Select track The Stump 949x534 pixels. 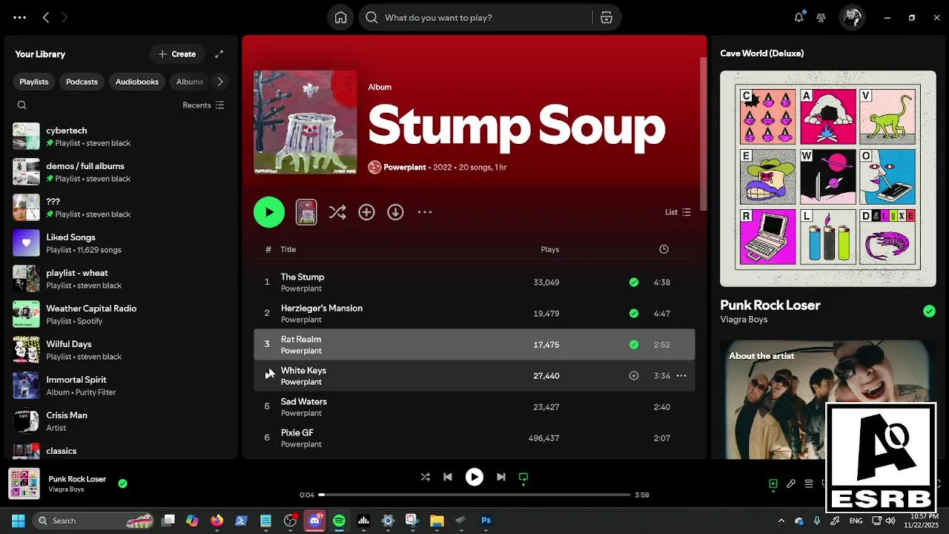pos(474,282)
